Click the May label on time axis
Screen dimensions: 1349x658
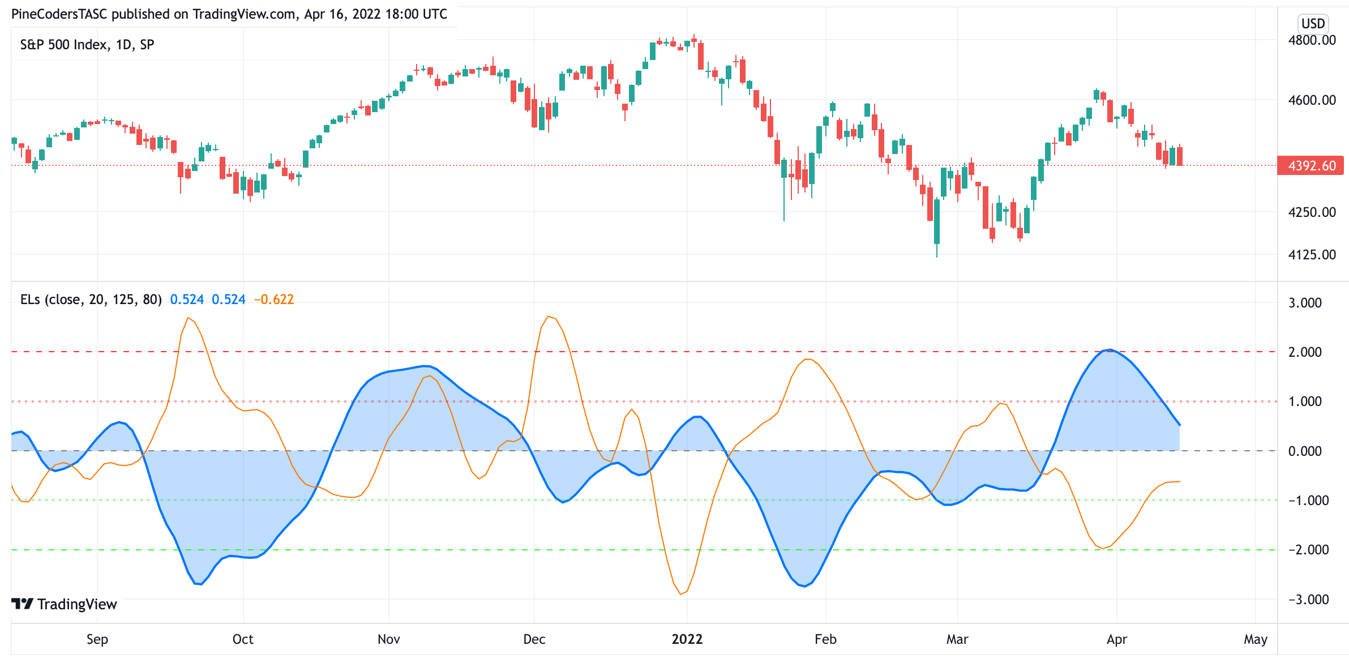coord(1256,639)
